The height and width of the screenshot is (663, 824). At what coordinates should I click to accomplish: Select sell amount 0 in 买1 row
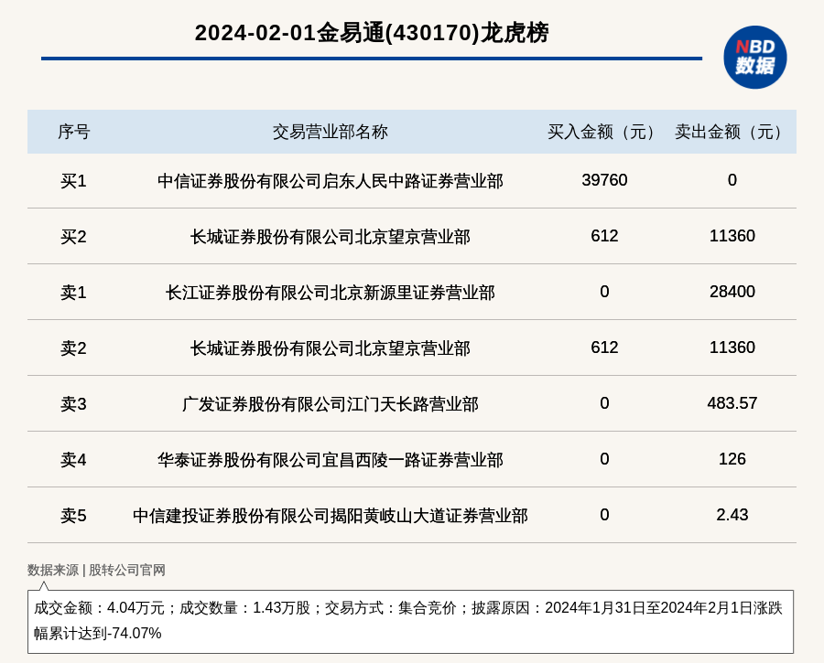click(x=732, y=180)
